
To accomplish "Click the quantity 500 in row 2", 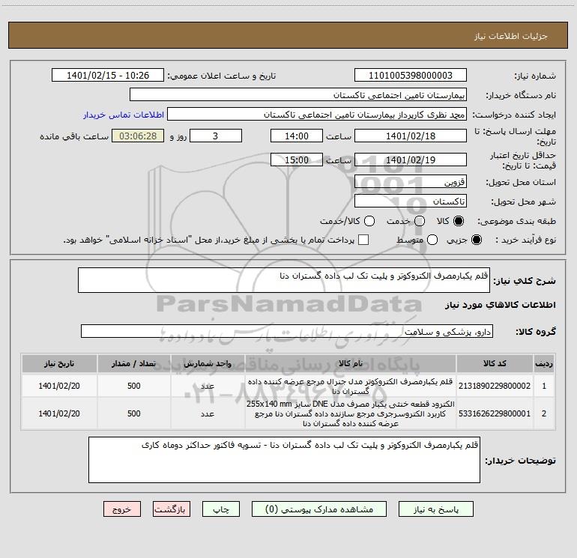I will pyautogui.click(x=134, y=413).
